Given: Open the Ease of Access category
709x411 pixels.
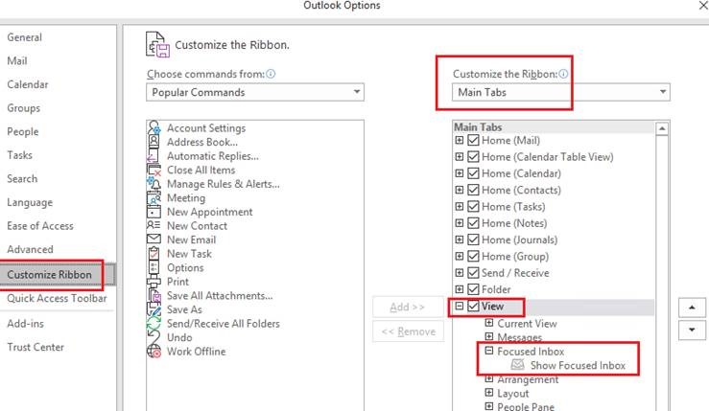Looking at the screenshot, I should click(x=40, y=226).
